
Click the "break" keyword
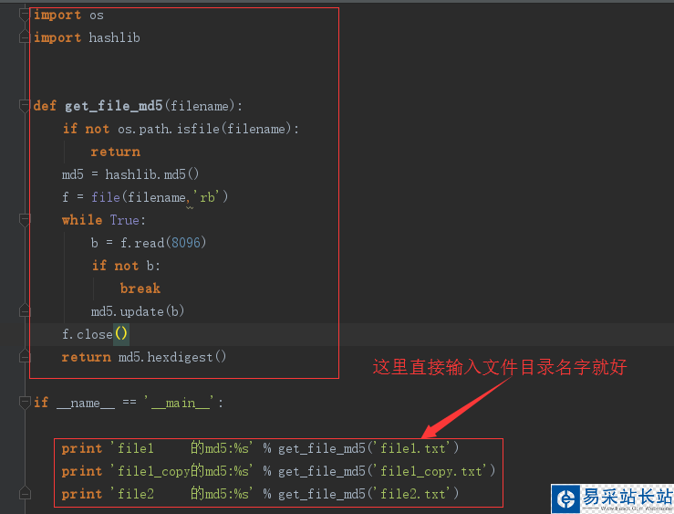coord(140,288)
